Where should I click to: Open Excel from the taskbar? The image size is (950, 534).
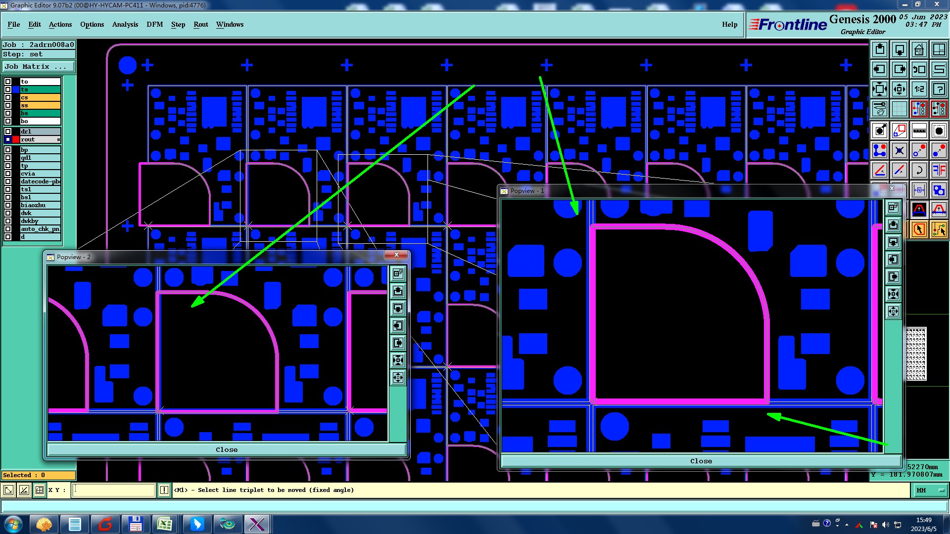coord(164,524)
